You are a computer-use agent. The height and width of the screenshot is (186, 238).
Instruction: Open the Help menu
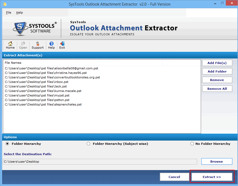tap(19, 12)
